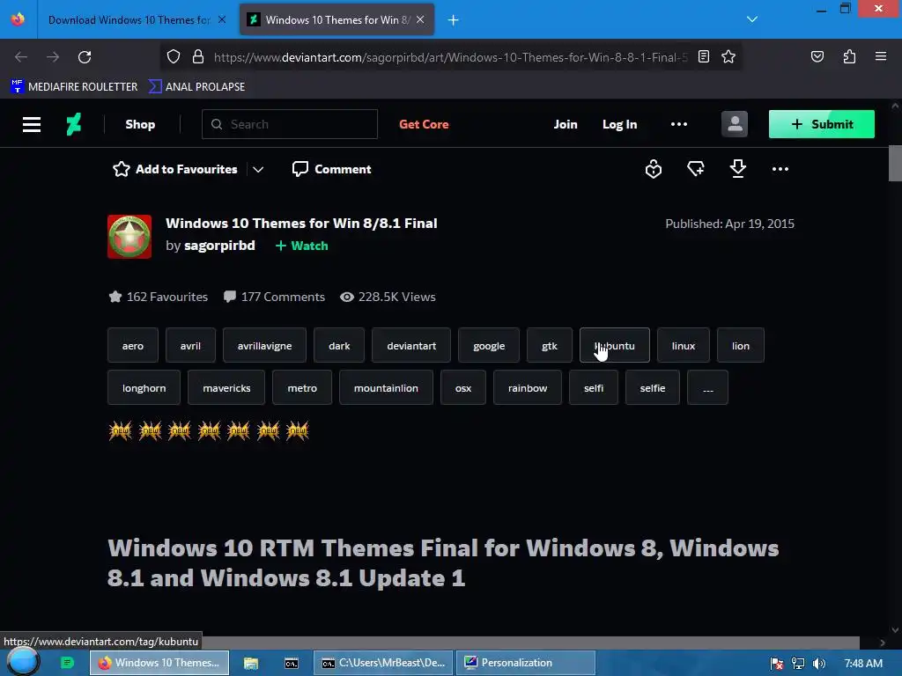
Task: Expand remaining tags with ellipsis button
Action: [707, 388]
